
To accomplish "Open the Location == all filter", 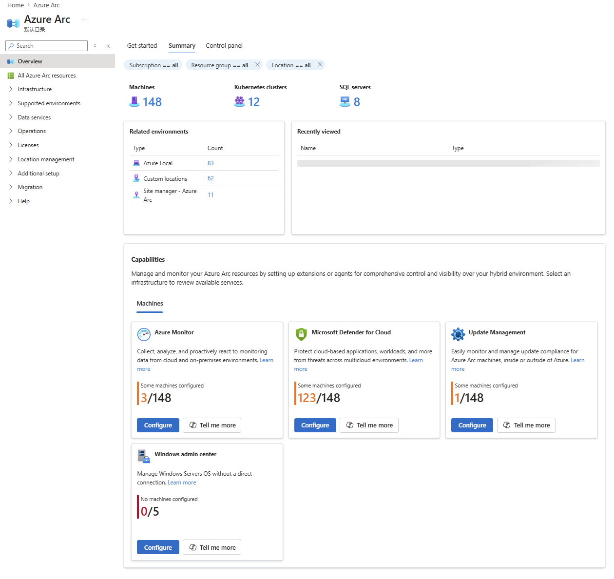I will pos(291,65).
